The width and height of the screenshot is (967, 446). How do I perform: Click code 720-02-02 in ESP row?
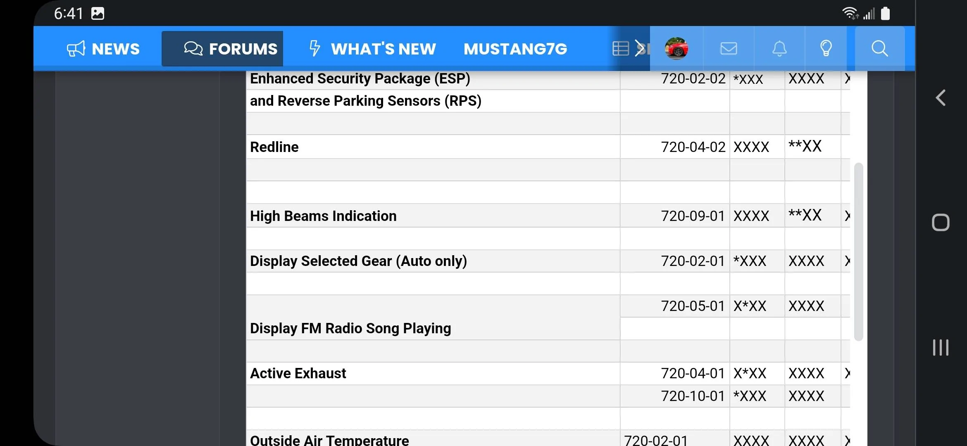point(693,78)
